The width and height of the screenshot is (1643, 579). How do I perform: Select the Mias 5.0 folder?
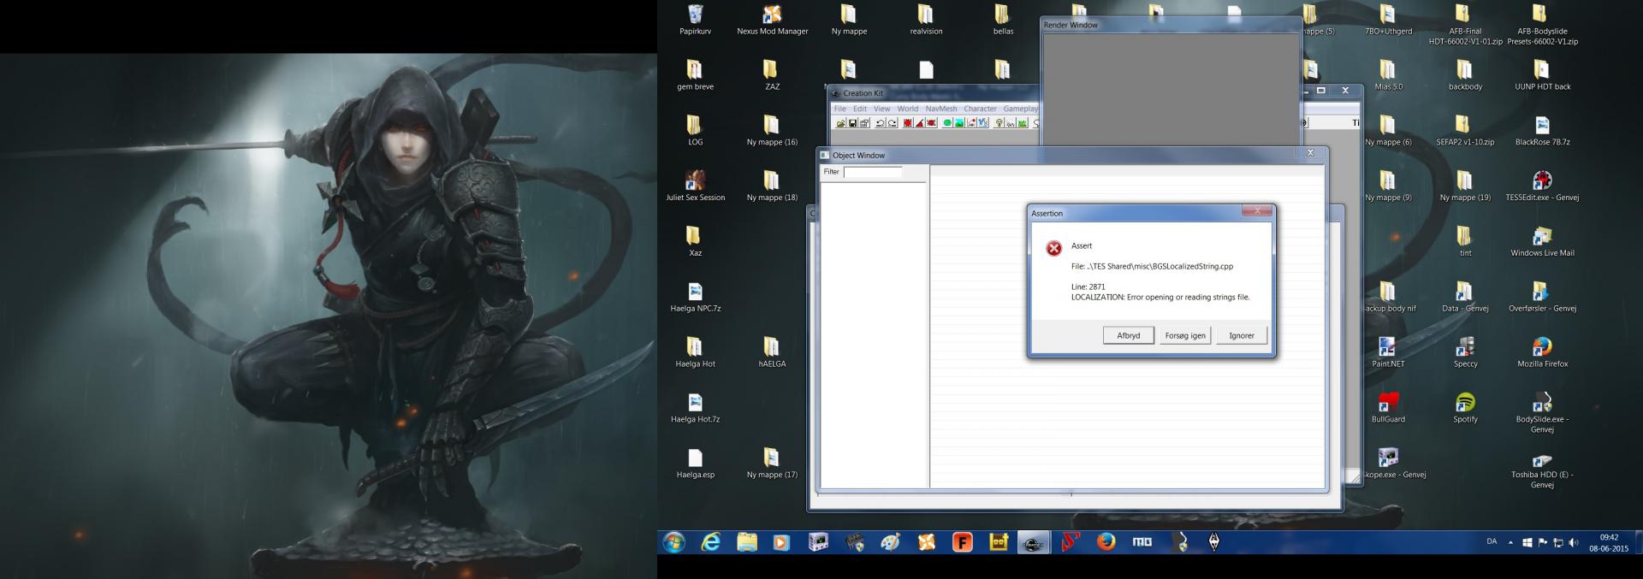pyautogui.click(x=1388, y=75)
